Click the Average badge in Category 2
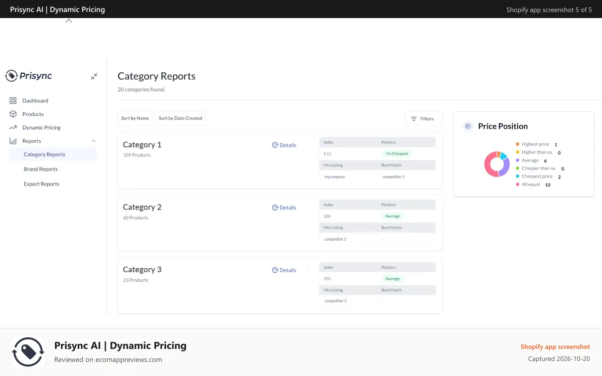The image size is (602, 376). pos(393,216)
